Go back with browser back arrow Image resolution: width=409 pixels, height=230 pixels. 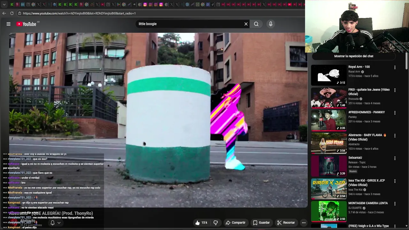4,13
